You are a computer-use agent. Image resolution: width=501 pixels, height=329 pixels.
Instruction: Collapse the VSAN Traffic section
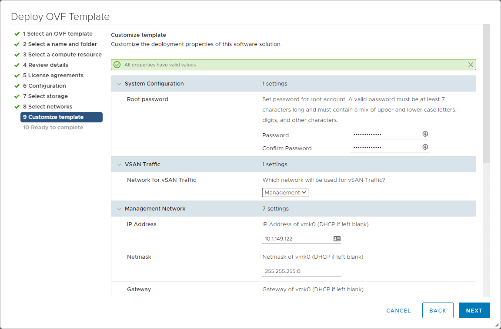tap(119, 164)
